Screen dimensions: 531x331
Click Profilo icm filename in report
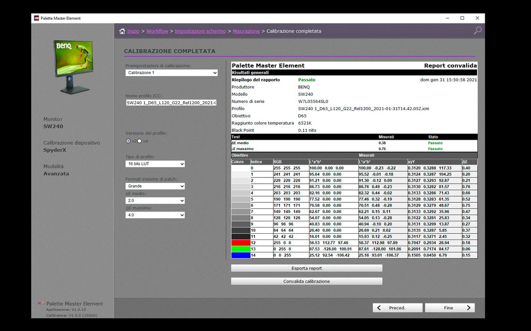[364, 109]
